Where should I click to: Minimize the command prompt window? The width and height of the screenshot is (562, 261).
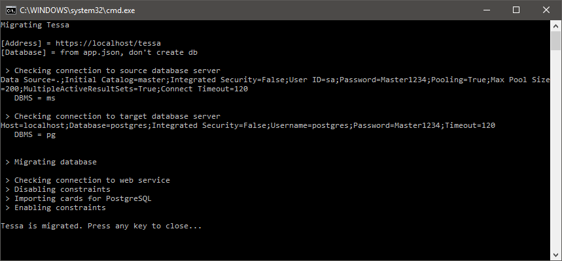[x=486, y=10]
